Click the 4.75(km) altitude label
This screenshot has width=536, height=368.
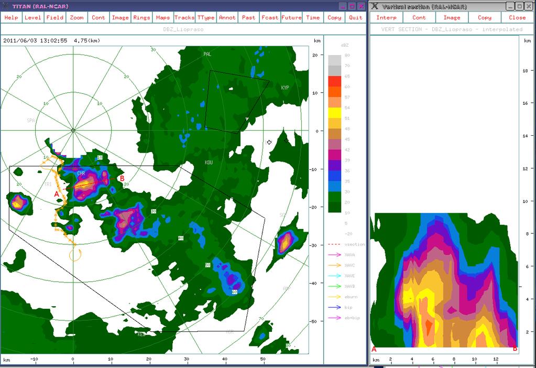point(87,41)
